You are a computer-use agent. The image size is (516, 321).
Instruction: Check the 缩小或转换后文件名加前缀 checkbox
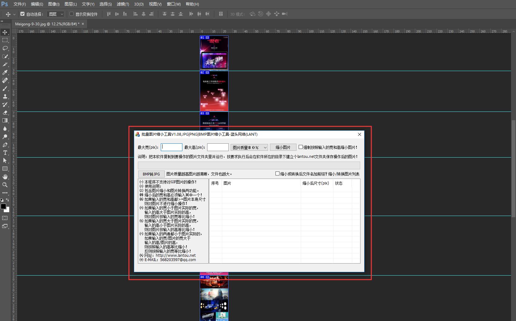tap(277, 174)
